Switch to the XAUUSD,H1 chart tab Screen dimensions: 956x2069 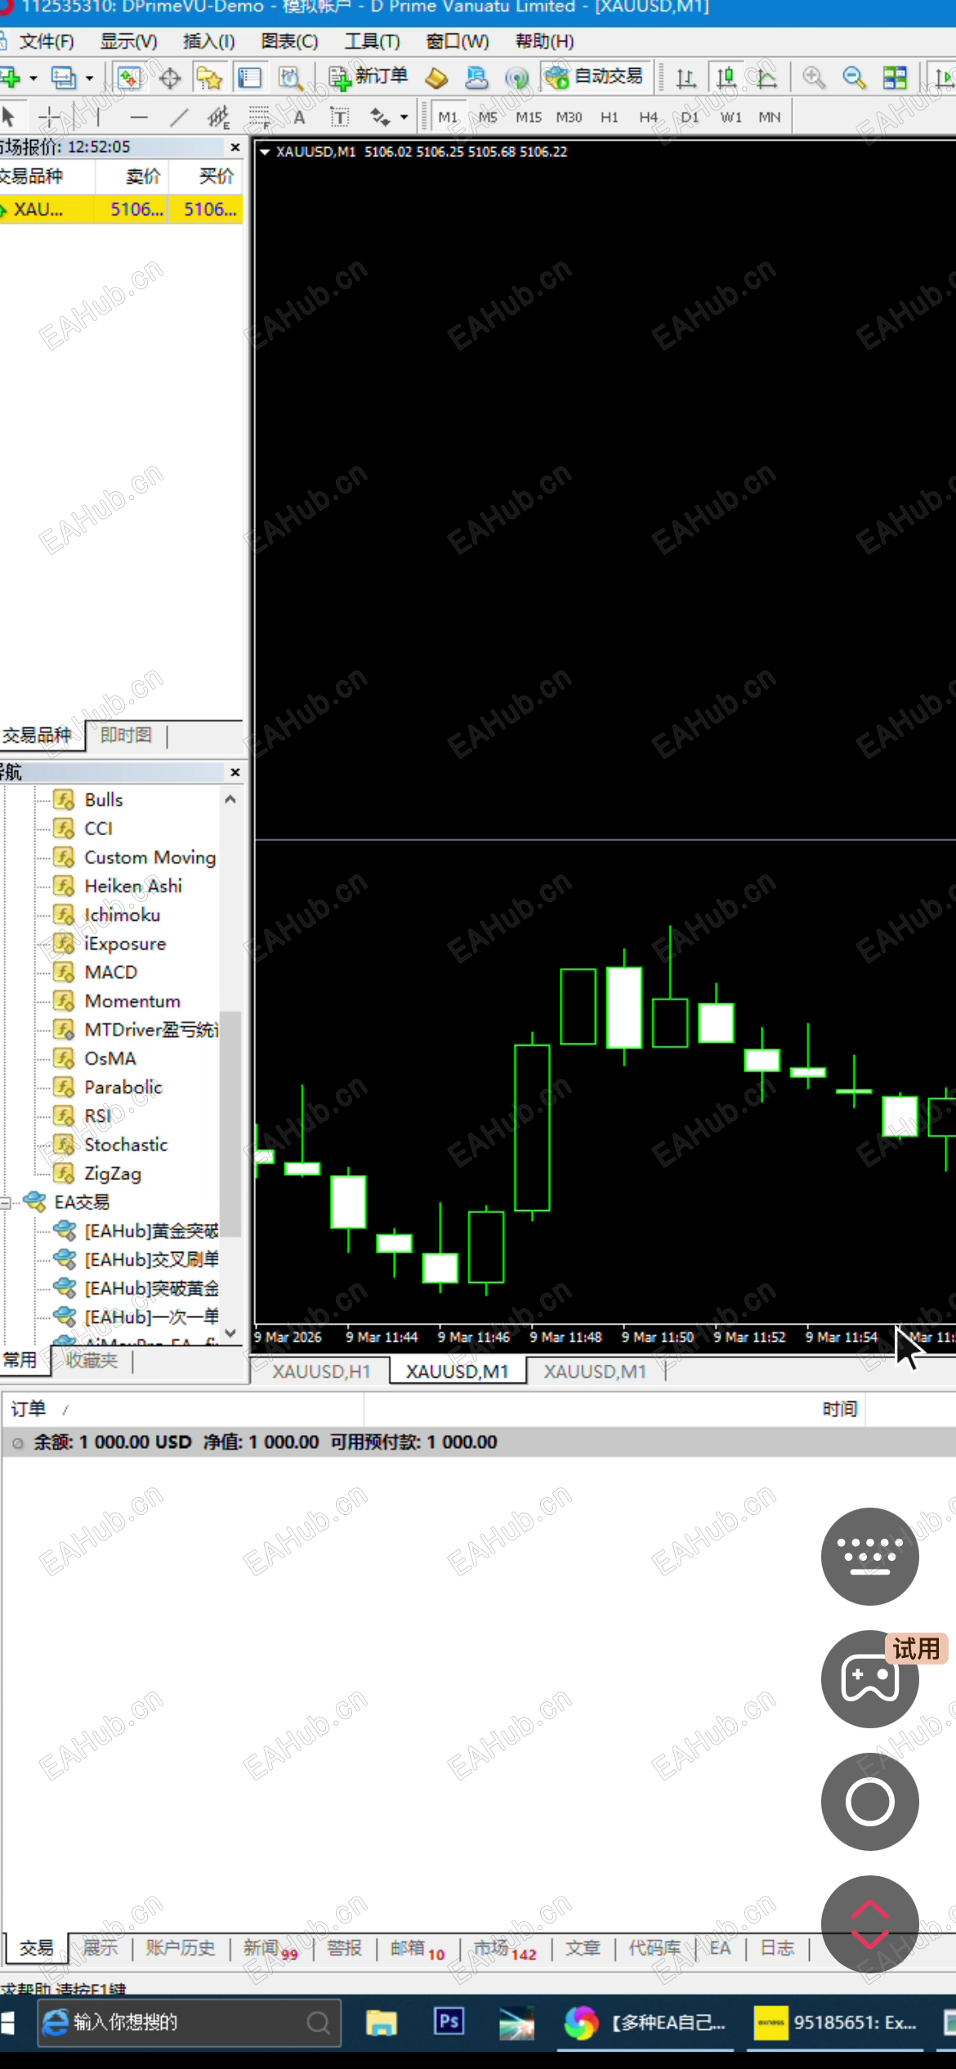321,1371
